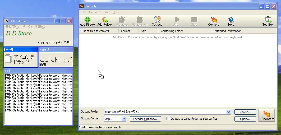Select the last file path in the D.D Store list

point(38,110)
